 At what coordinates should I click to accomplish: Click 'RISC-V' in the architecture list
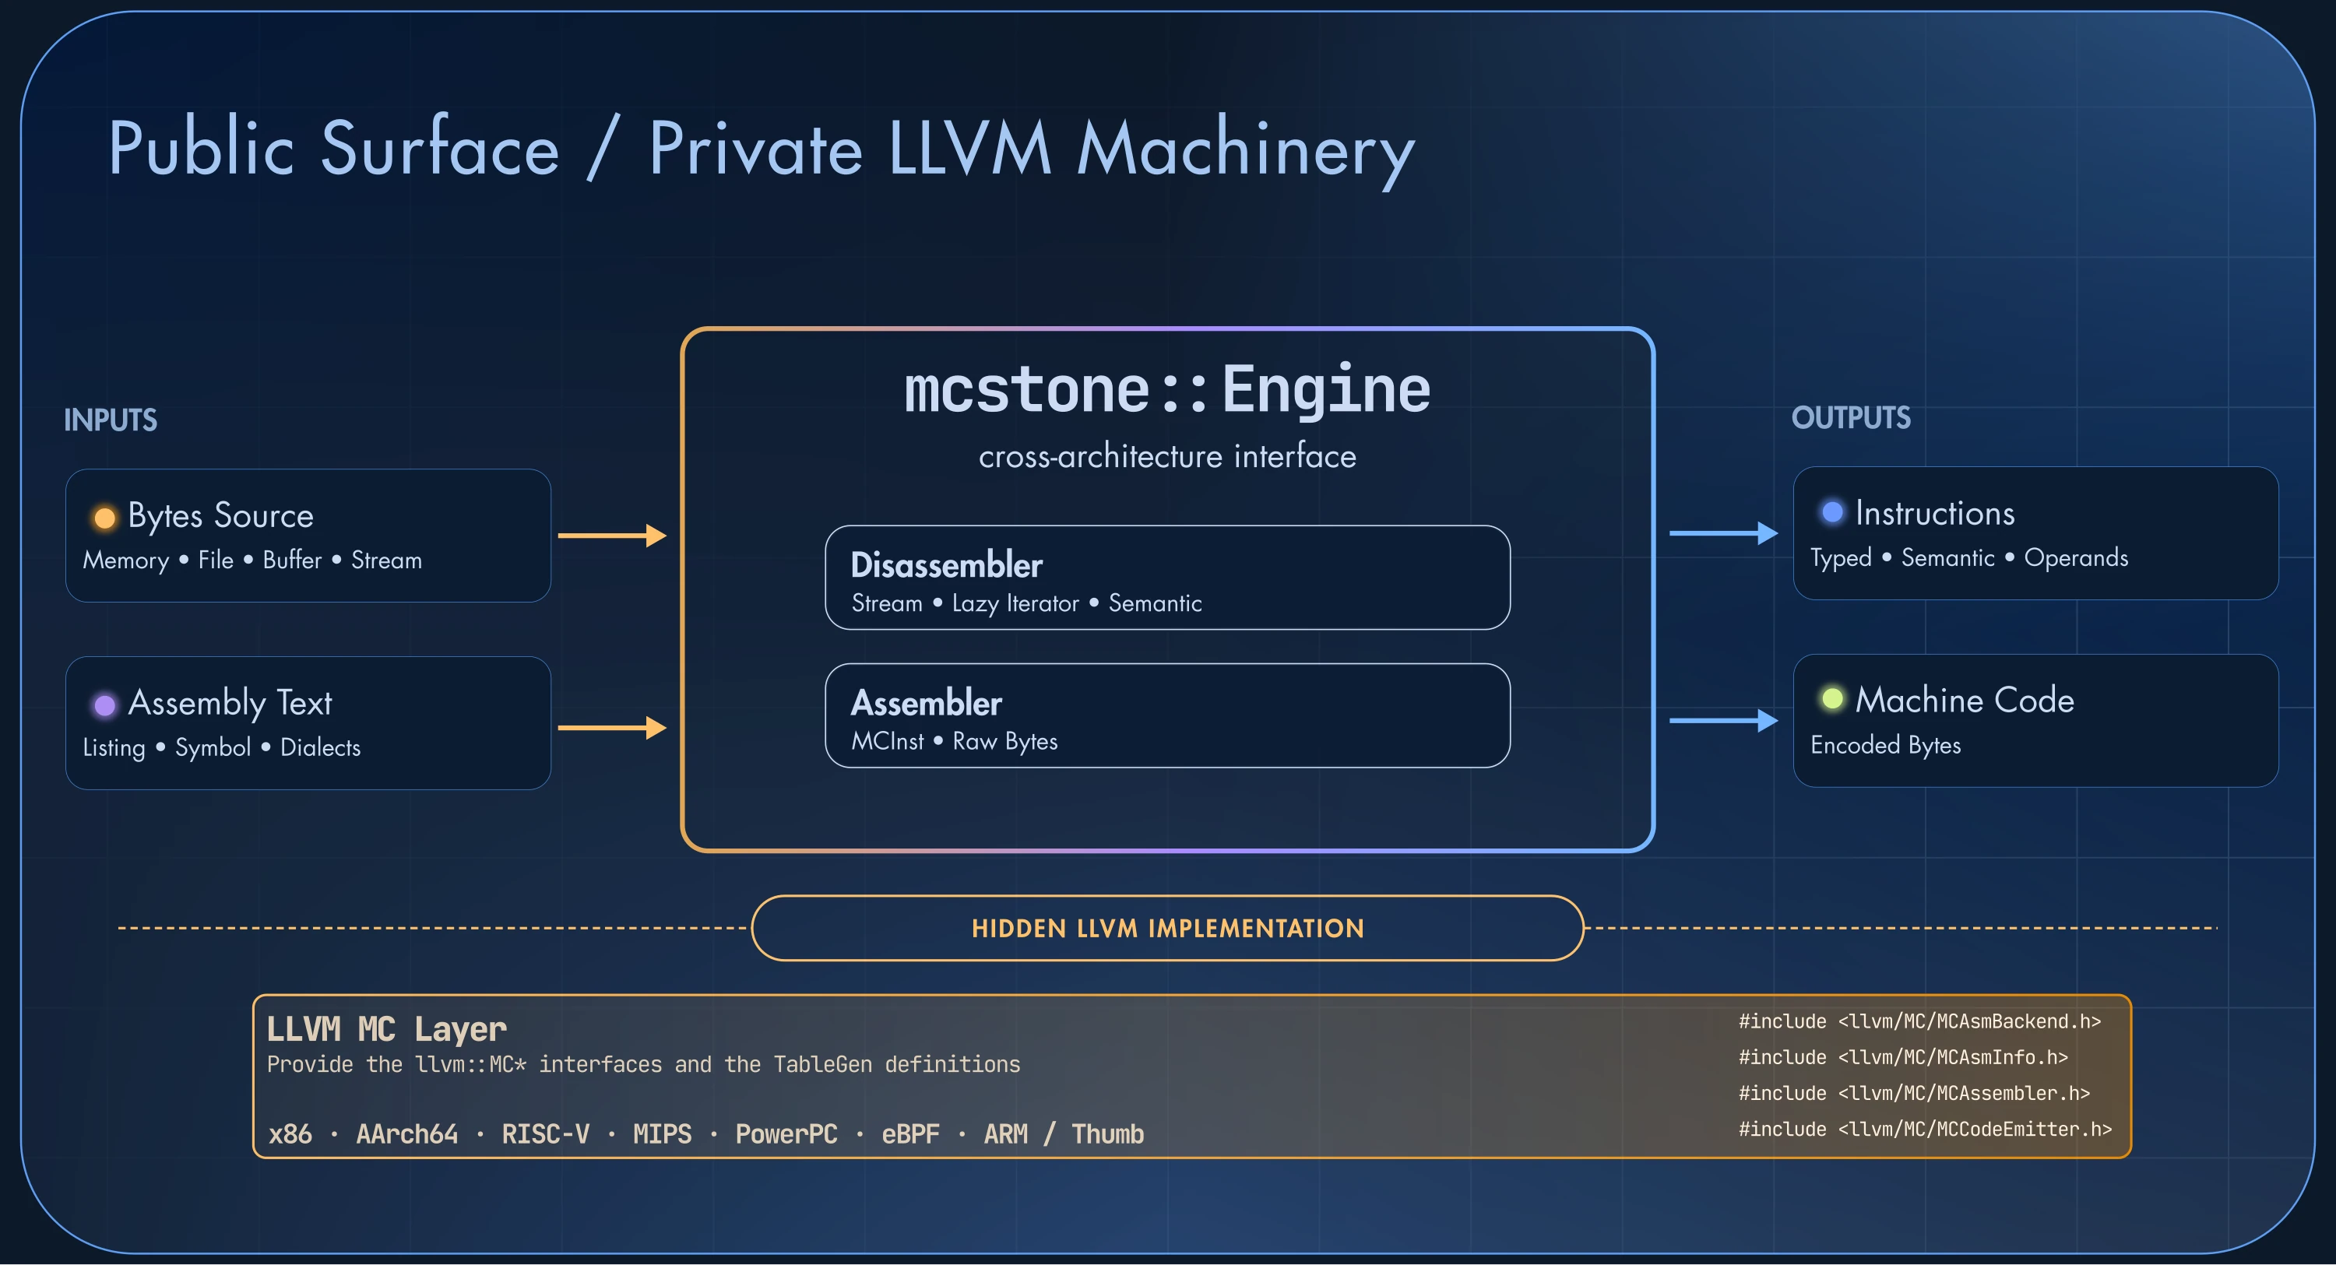545,1134
